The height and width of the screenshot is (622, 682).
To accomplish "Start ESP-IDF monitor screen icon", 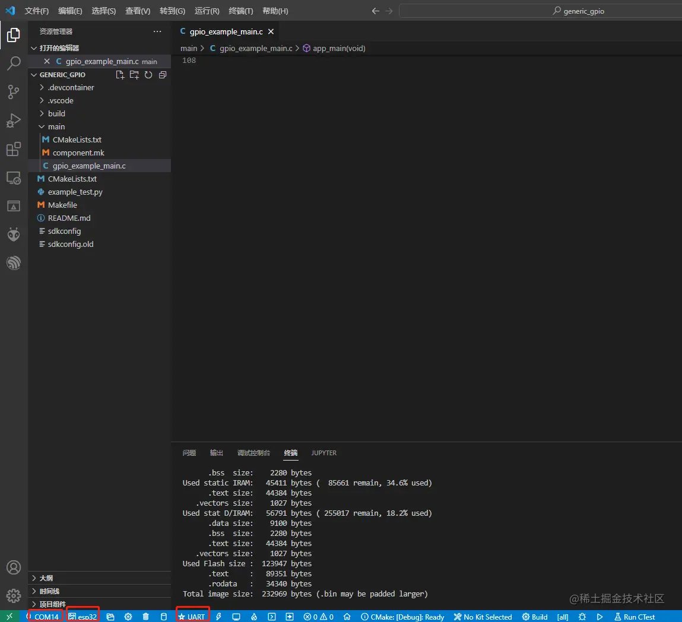I will 236,617.
